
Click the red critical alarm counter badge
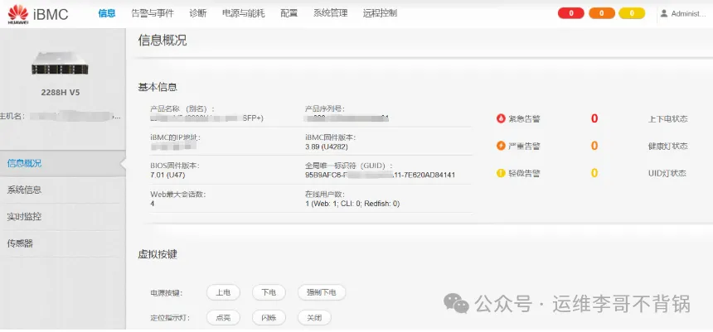point(570,13)
